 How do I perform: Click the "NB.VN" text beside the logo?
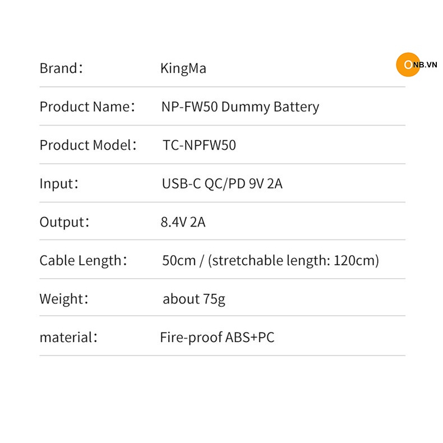click(425, 65)
